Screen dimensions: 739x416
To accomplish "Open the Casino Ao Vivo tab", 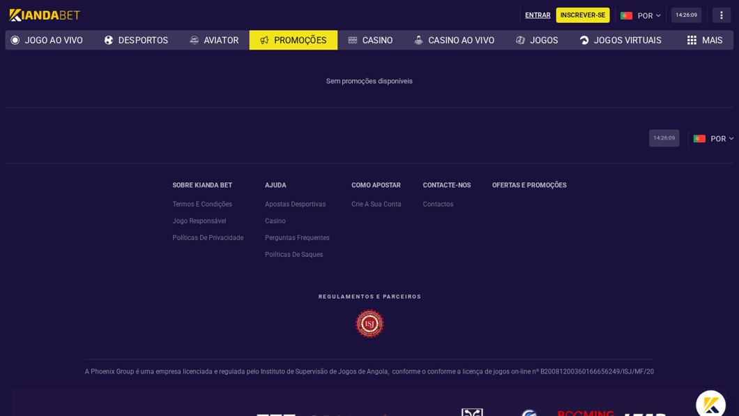I will pyautogui.click(x=455, y=40).
